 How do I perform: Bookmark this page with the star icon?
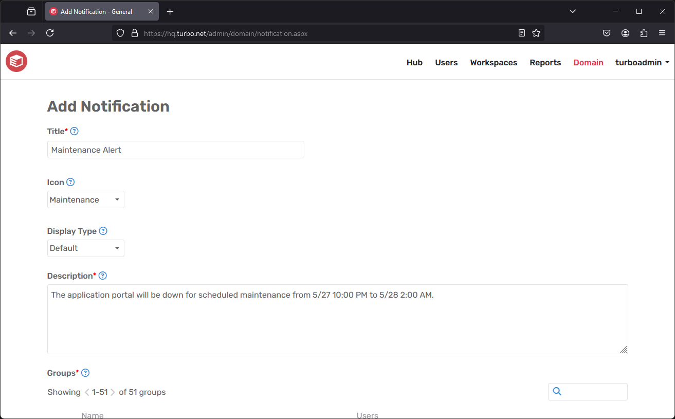tap(536, 32)
